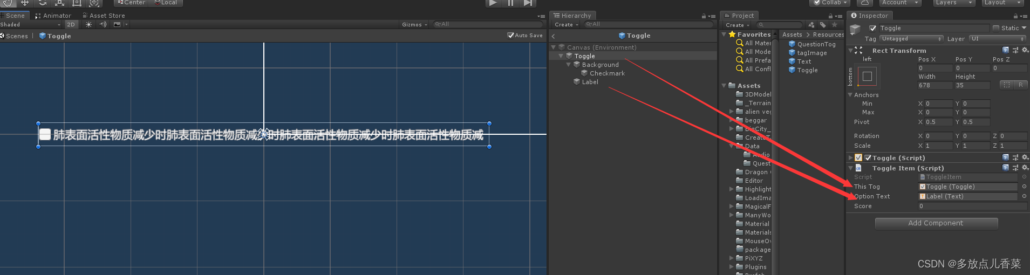
Task: Click back arrow in Hierarchy prefab header
Action: 553,36
